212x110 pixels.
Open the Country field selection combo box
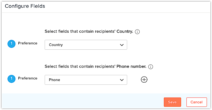[86, 45]
